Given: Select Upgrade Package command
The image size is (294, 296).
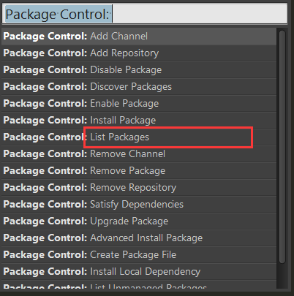Looking at the screenshot, I should click(x=139, y=221).
